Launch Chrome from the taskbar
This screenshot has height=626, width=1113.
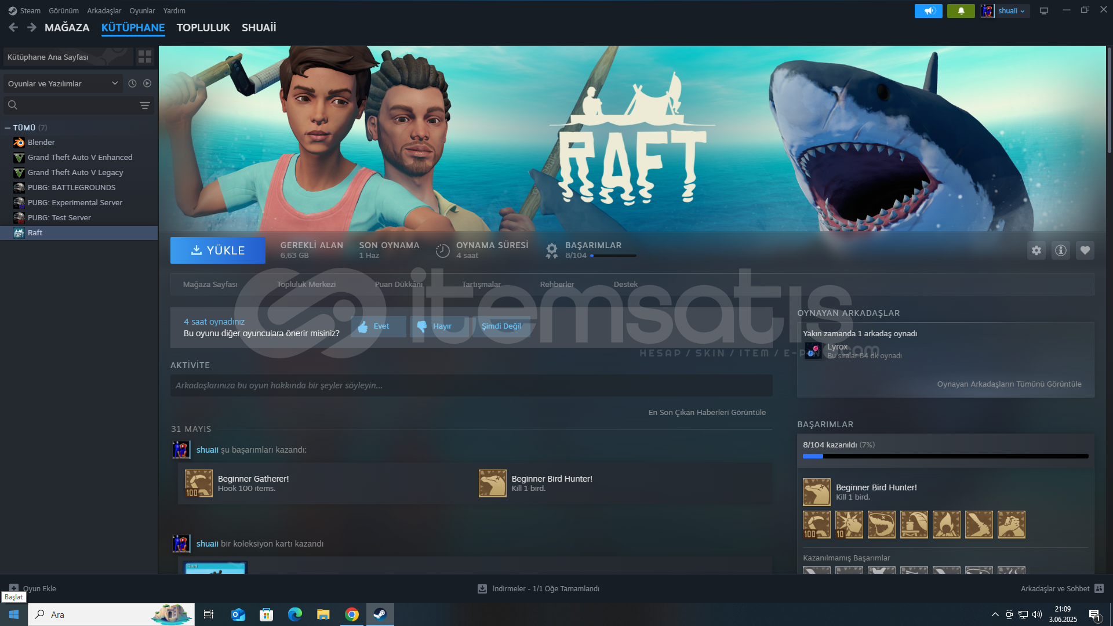(x=351, y=614)
